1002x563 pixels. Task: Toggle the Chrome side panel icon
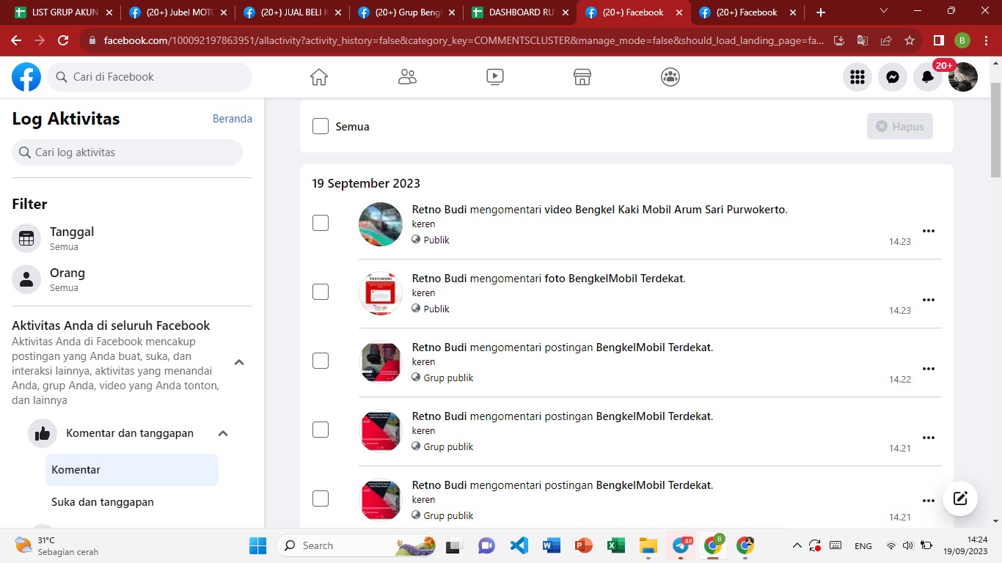tap(938, 40)
